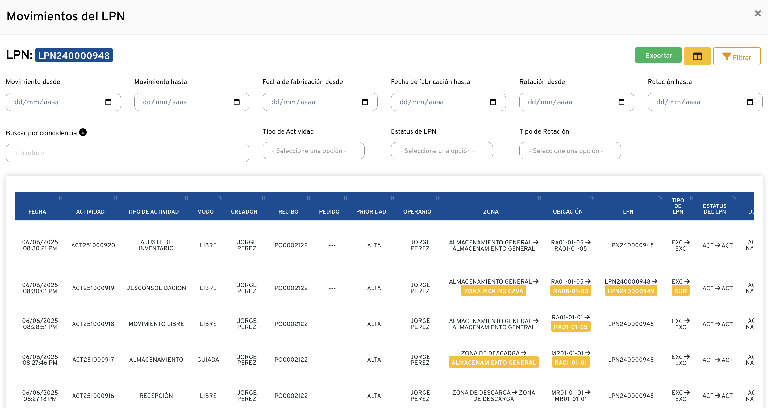Viewport: 768px width, 408px height.
Task: Click the column layout toggle icon
Action: 697,56
